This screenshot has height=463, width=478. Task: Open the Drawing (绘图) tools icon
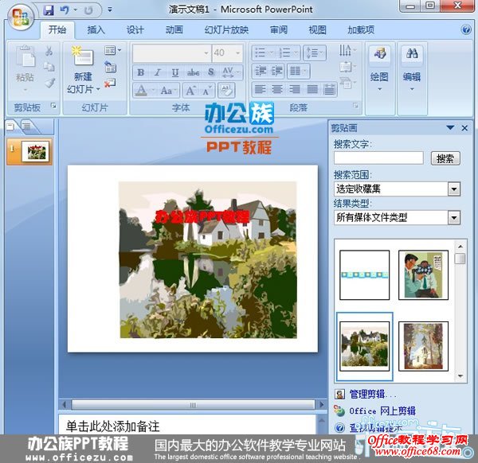(x=379, y=55)
